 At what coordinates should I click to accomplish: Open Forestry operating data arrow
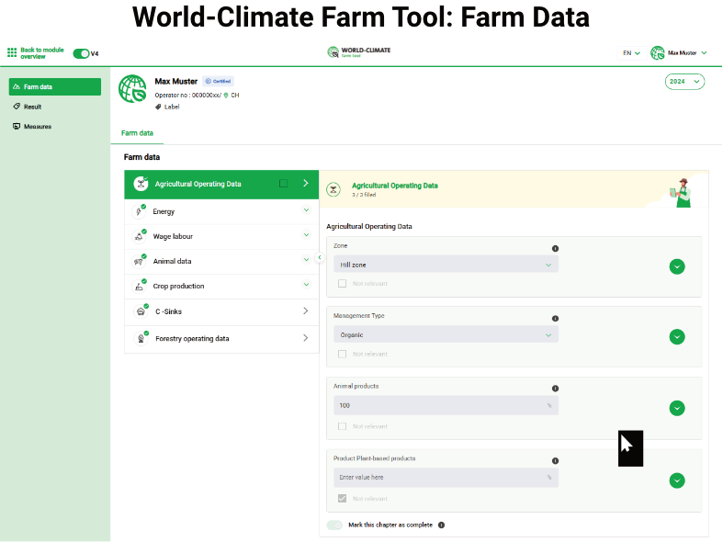point(306,338)
